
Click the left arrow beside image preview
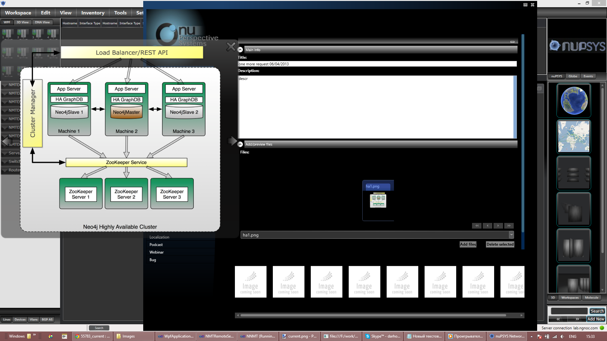click(6, 141)
